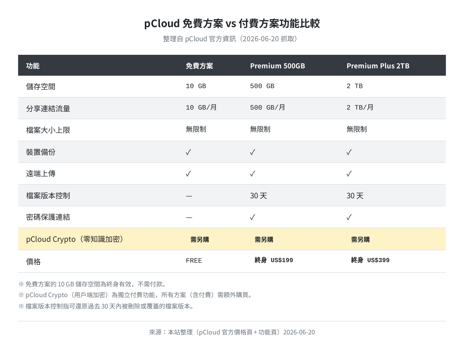464x348 pixels.
Task: Click '30 天' under Premium 500GB
Action: pyautogui.click(x=259, y=196)
